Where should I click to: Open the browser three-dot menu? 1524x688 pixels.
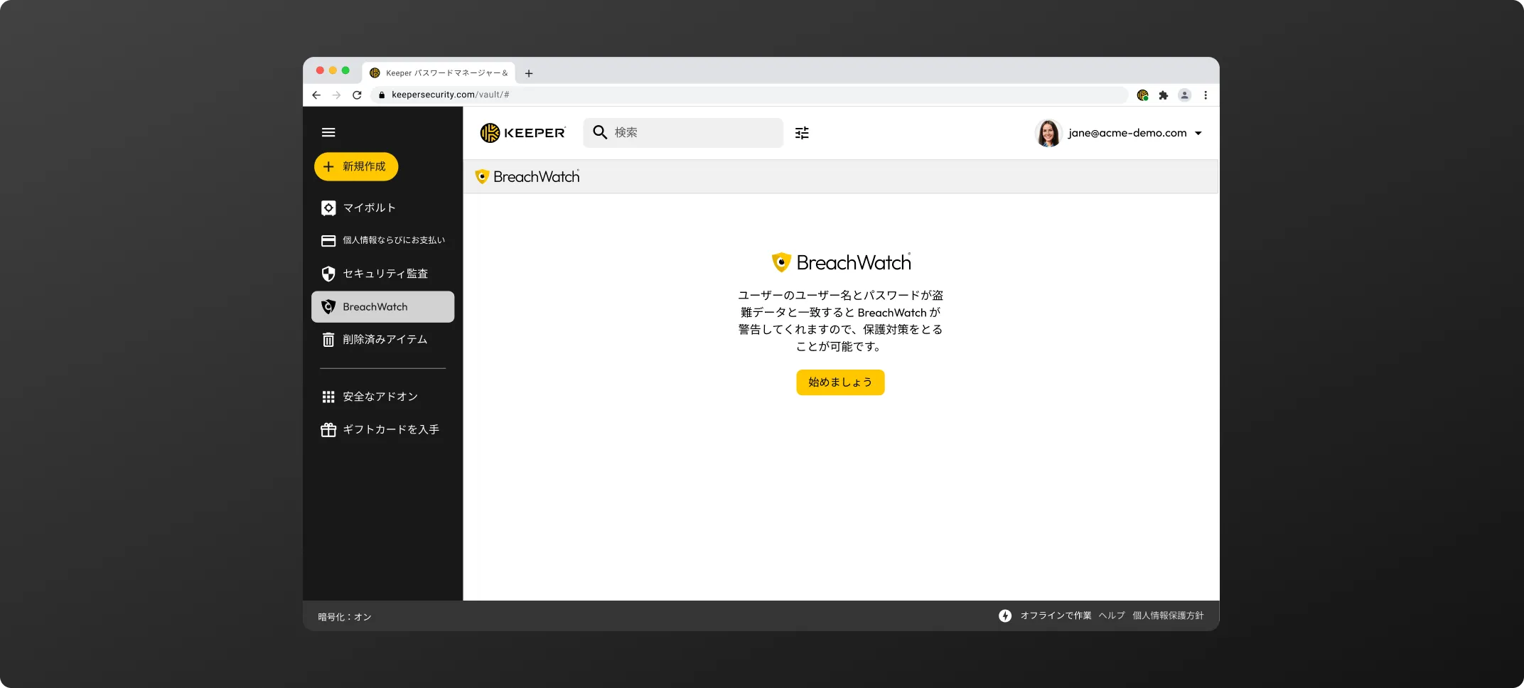pos(1206,95)
